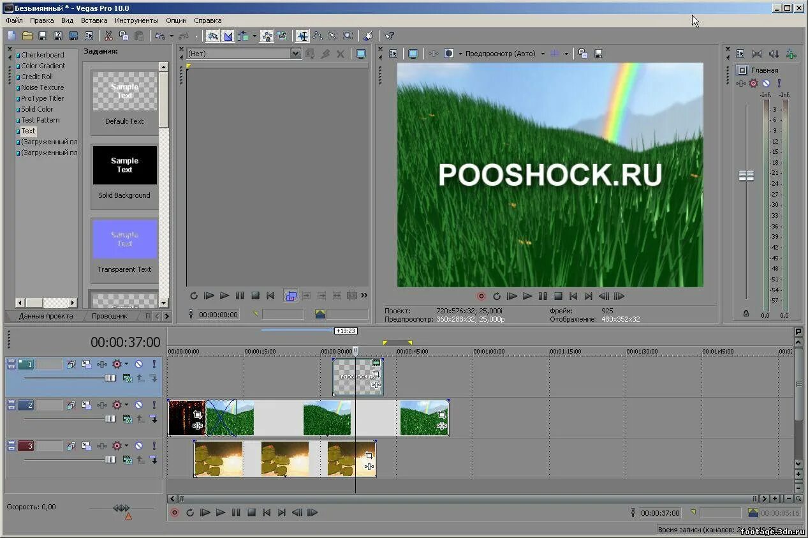808x538 pixels.
Task: Open the Файл menu
Action: [x=14, y=20]
